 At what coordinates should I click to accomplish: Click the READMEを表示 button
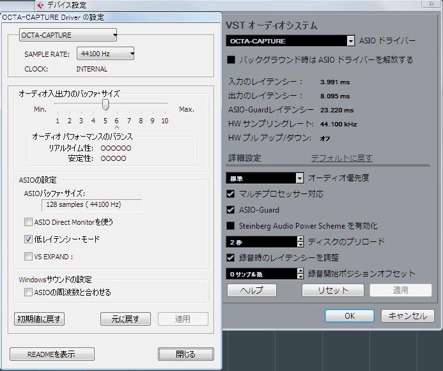pyautogui.click(x=52, y=354)
